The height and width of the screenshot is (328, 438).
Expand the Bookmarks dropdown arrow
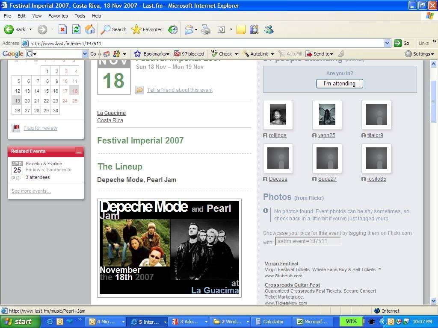pos(168,54)
